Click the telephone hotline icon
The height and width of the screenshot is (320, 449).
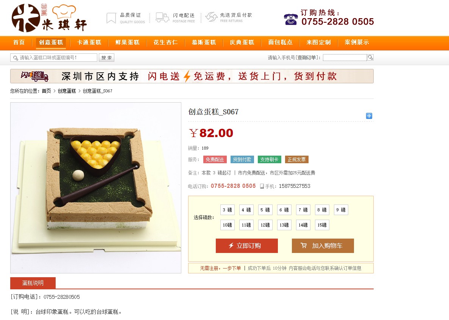tap(291, 19)
